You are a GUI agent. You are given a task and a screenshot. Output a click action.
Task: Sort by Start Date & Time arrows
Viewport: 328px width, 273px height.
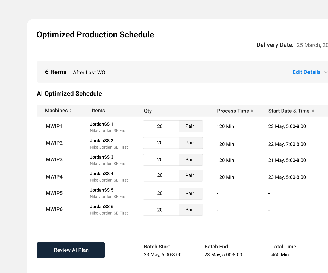[313, 111]
